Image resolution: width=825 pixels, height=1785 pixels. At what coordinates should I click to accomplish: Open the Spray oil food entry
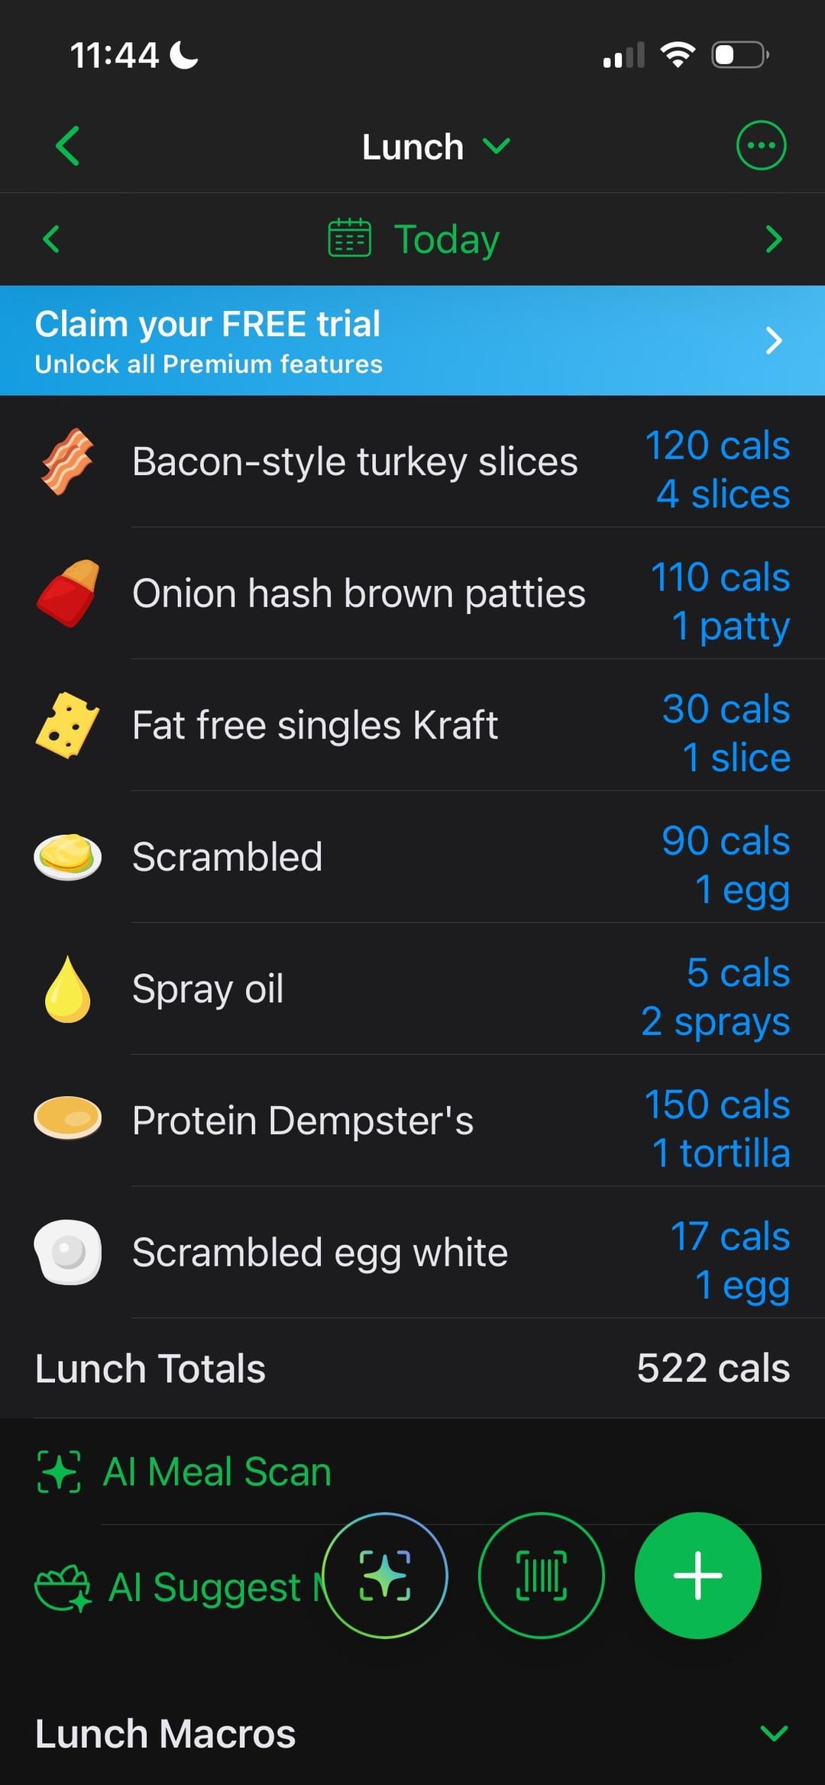tap(208, 989)
